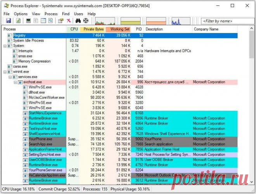Select the Memory Compression process
This screenshot has width=256, height=194.
click(119, 61)
